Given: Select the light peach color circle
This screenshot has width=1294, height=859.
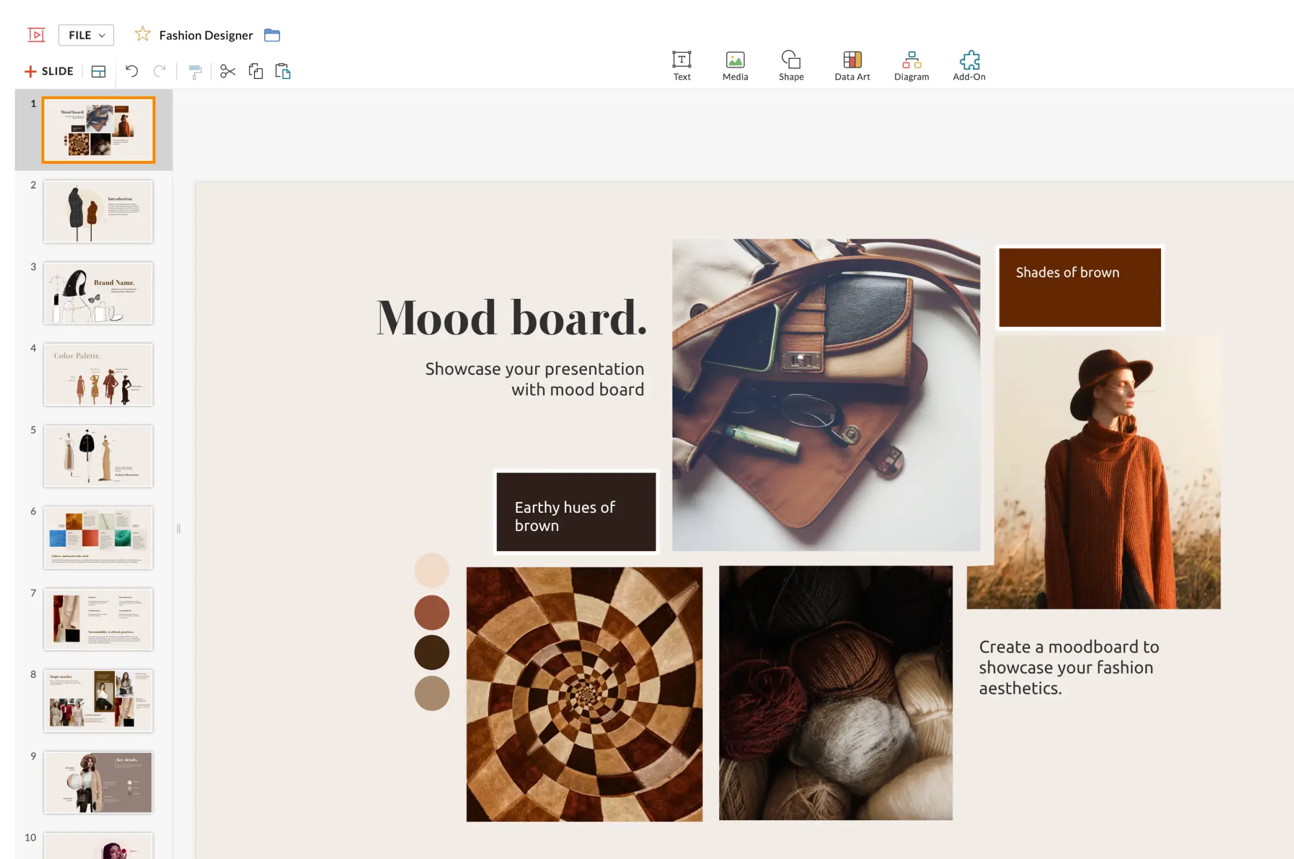Looking at the screenshot, I should [431, 570].
